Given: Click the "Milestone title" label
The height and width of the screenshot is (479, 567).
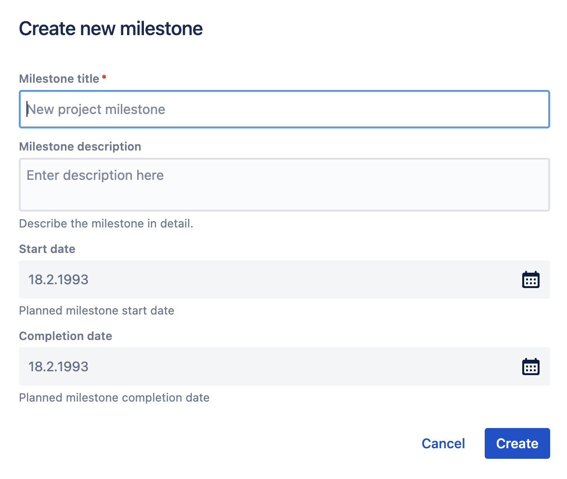Looking at the screenshot, I should click(x=59, y=79).
